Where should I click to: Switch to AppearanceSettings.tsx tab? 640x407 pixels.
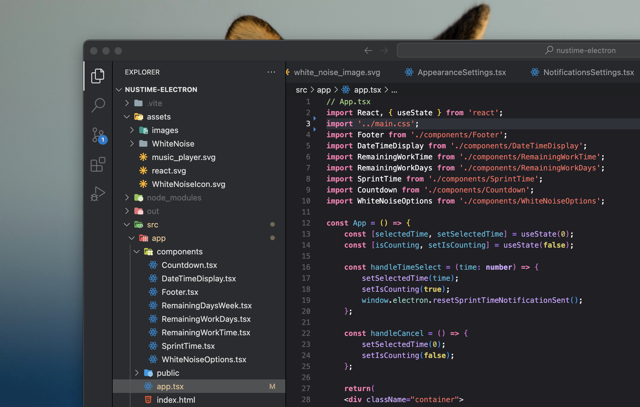(x=455, y=72)
